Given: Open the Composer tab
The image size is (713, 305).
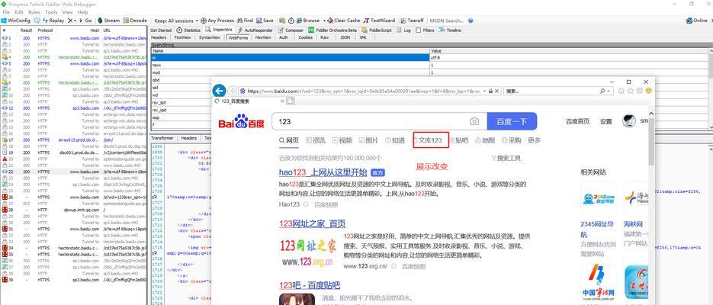Looking at the screenshot, I should [291, 30].
